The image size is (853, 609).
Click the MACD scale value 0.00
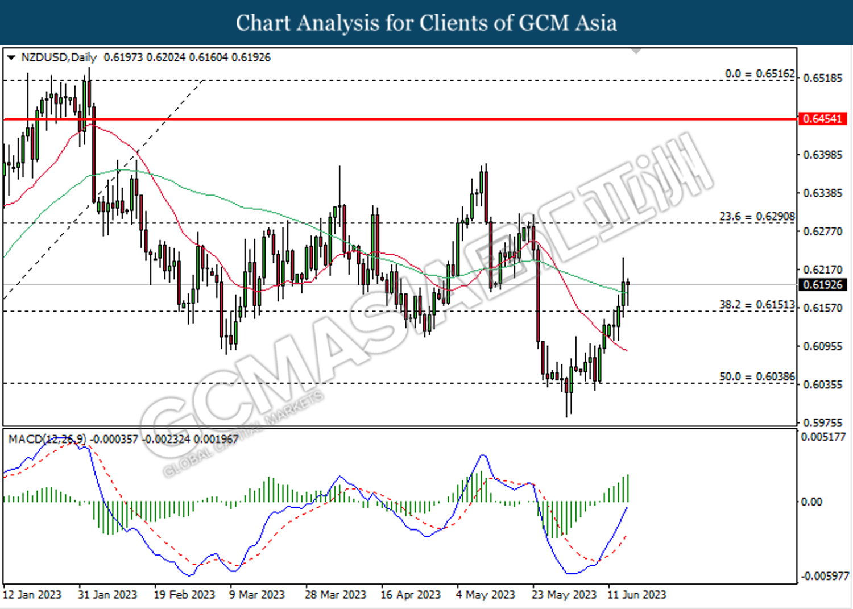pos(811,502)
